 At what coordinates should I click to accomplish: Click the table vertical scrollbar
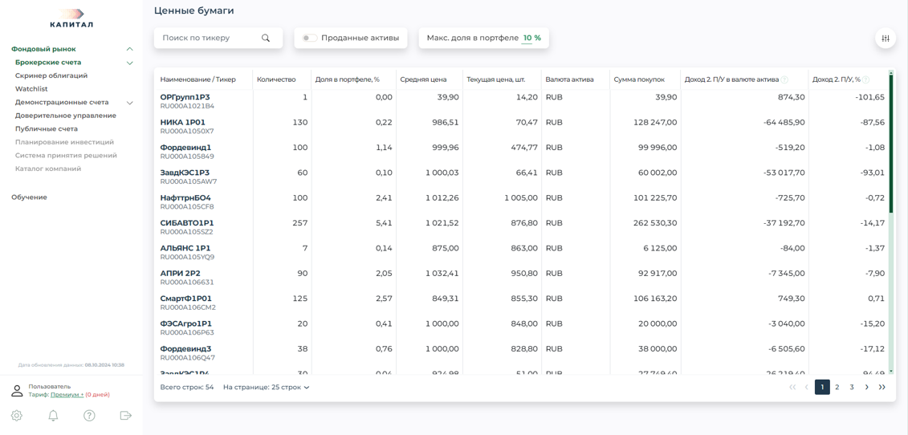(890, 144)
